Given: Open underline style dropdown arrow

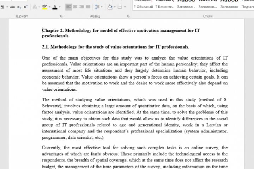Looking at the screenshot, I should (x=7, y=7).
